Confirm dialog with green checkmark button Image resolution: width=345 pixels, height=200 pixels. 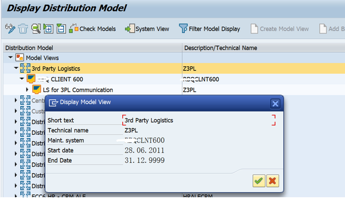[x=259, y=181]
